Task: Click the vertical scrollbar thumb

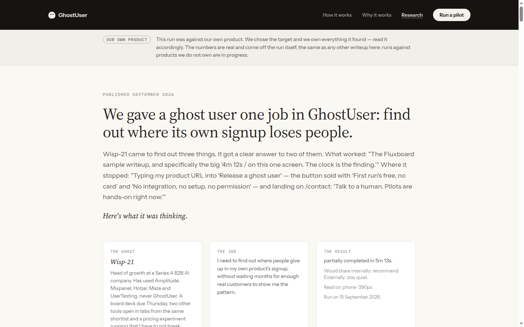Action: (521, 13)
